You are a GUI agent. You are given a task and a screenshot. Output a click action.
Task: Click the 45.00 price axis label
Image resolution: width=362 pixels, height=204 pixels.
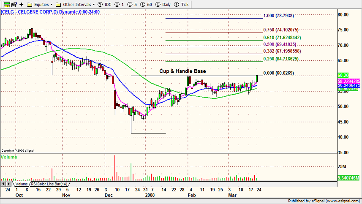click(343, 122)
